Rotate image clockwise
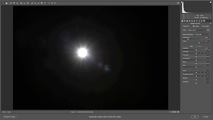 (55, 3)
